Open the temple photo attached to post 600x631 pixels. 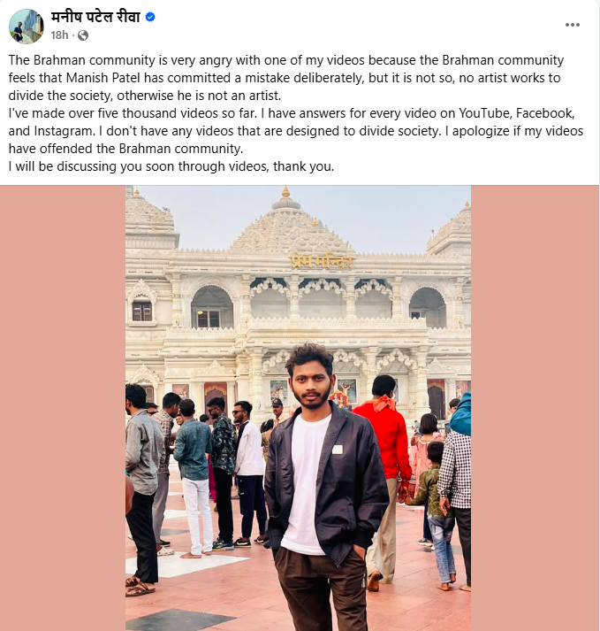tap(298, 408)
